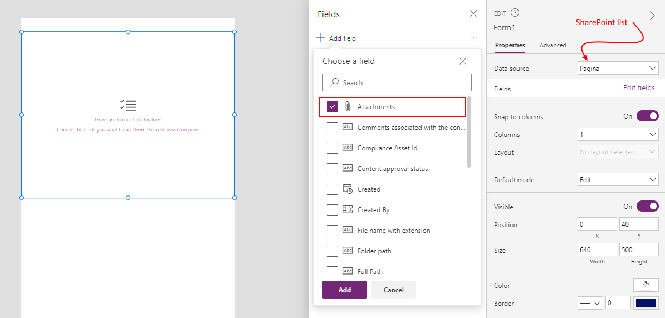Check the File name with extension checkbox

pyautogui.click(x=332, y=230)
